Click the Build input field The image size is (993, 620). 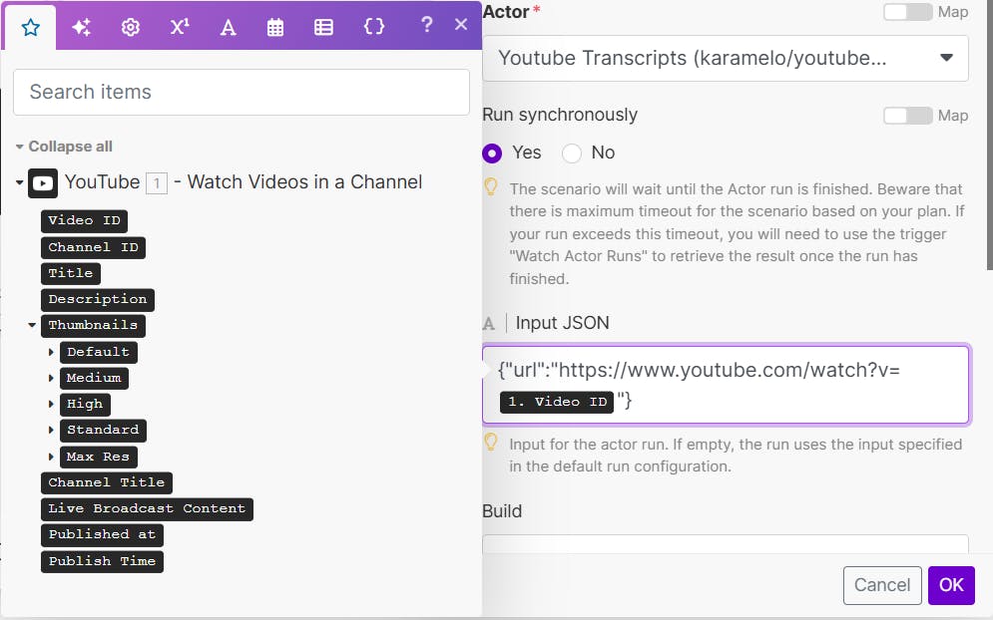[x=726, y=544]
